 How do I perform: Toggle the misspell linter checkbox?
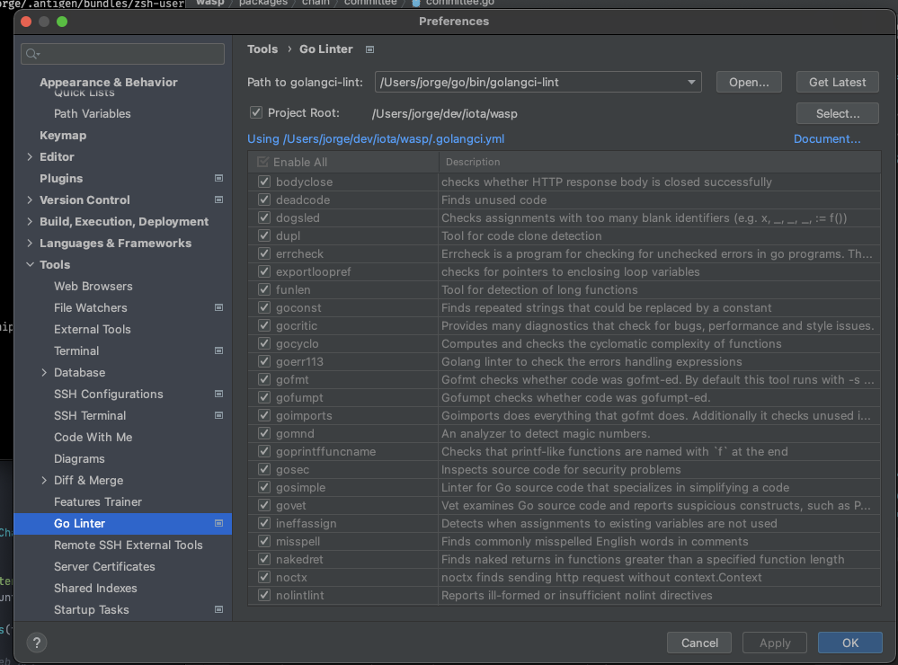point(264,541)
